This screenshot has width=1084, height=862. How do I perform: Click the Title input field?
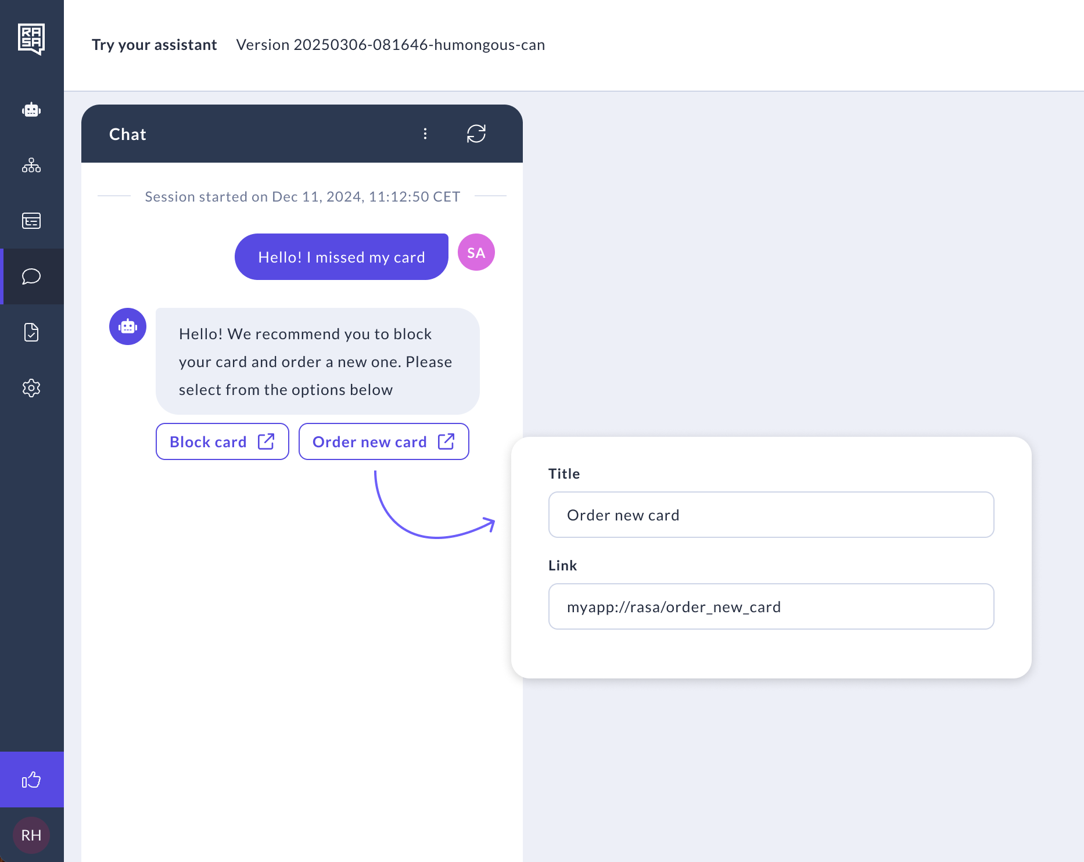[x=771, y=515]
